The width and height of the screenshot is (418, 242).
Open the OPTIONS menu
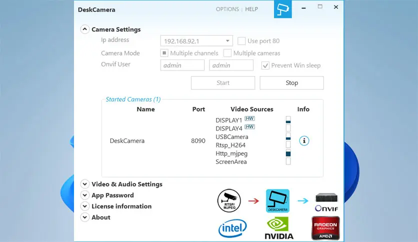click(227, 9)
